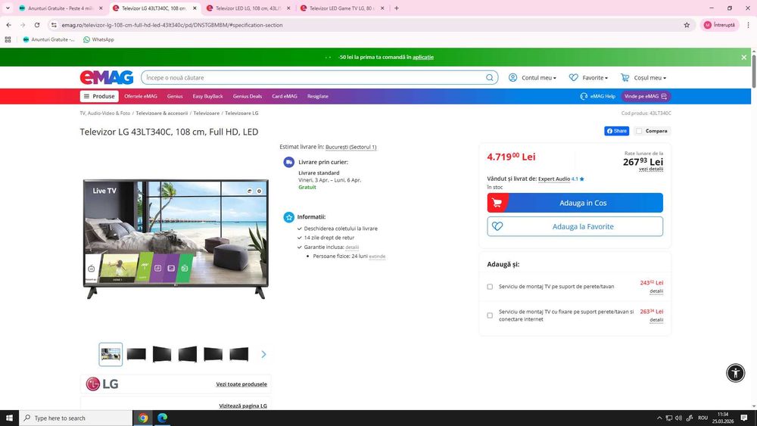Click the LG brand logo

click(102, 384)
